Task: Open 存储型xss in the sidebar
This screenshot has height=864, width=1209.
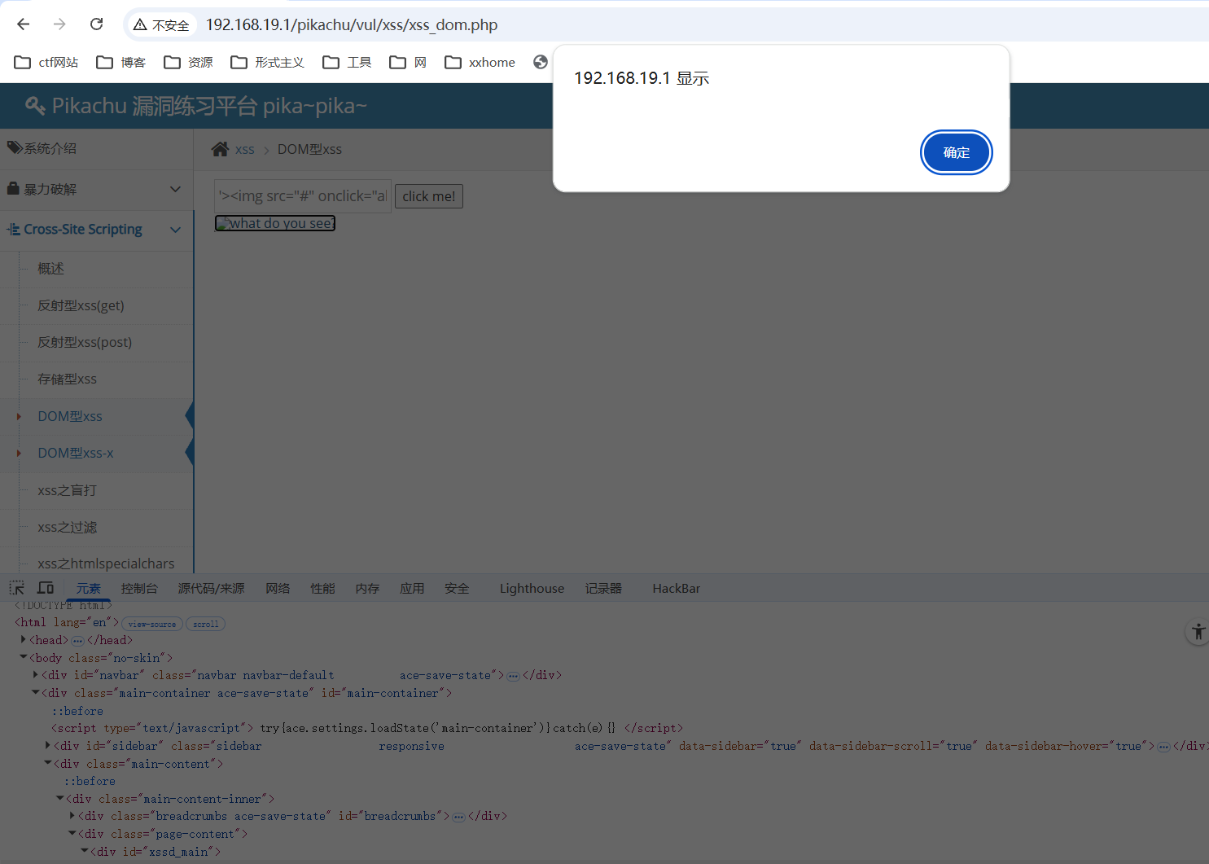Action: pyautogui.click(x=97, y=379)
